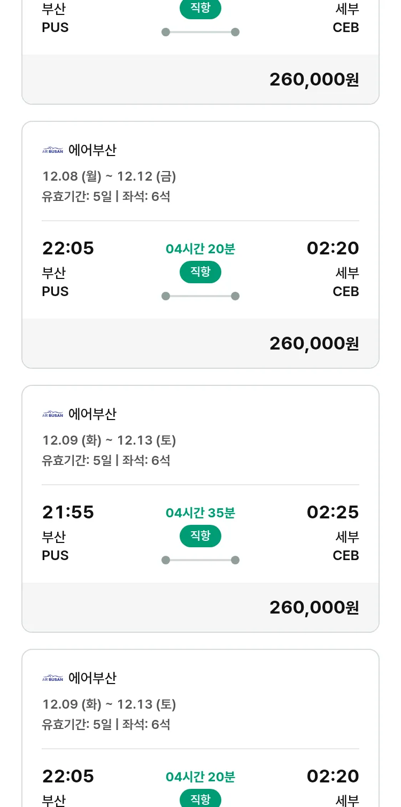
Task: Click the route line of the 21:55 flight
Action: pos(200,560)
